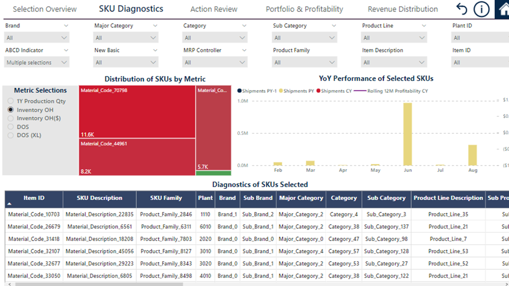Click the Item ID sort arrow
Viewport: 509px width, 286px height.
[10, 203]
